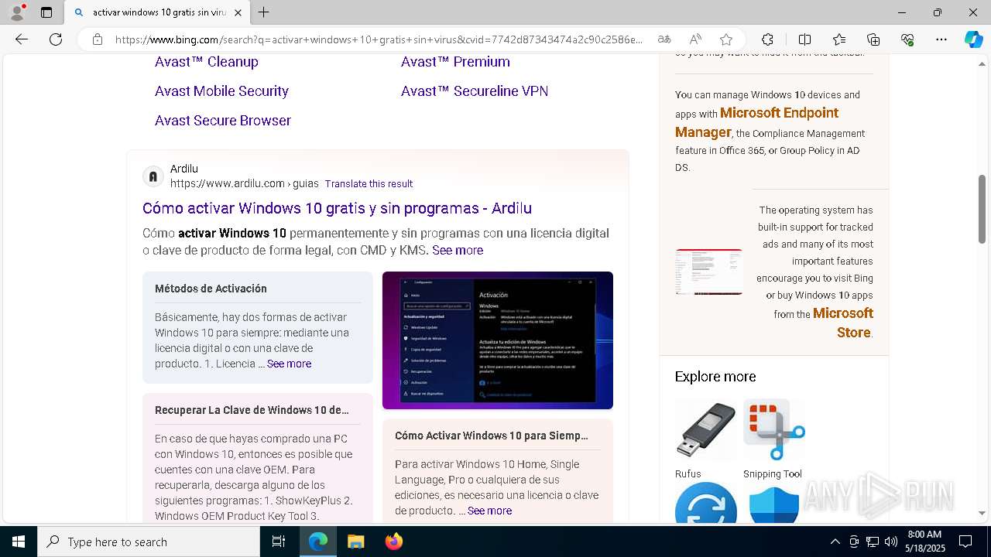
Task: Open Microsoft Store link
Action: [842, 323]
